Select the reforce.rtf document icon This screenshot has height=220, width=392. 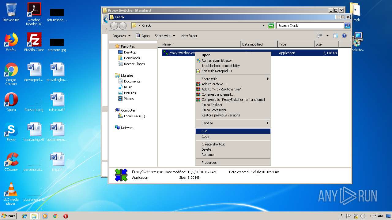[x=57, y=102]
